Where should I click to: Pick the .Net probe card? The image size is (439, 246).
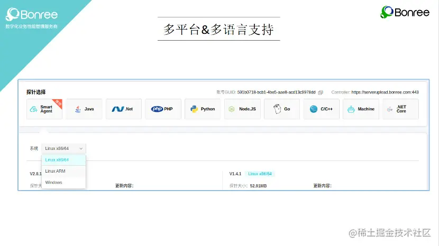[x=123, y=109]
